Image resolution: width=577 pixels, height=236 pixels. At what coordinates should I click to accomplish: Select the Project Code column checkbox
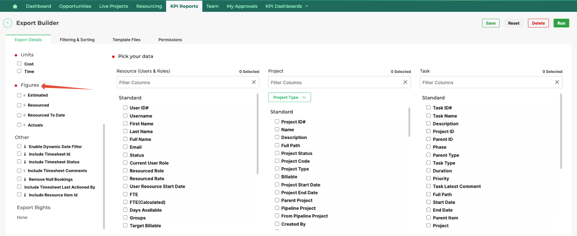click(277, 161)
